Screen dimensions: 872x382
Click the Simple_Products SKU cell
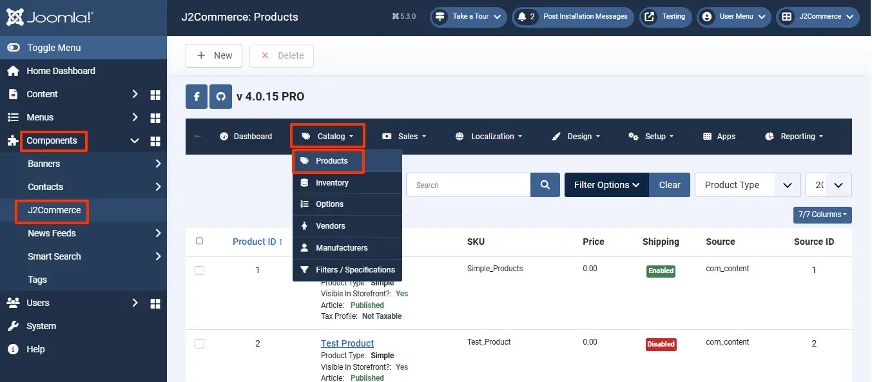[495, 269]
